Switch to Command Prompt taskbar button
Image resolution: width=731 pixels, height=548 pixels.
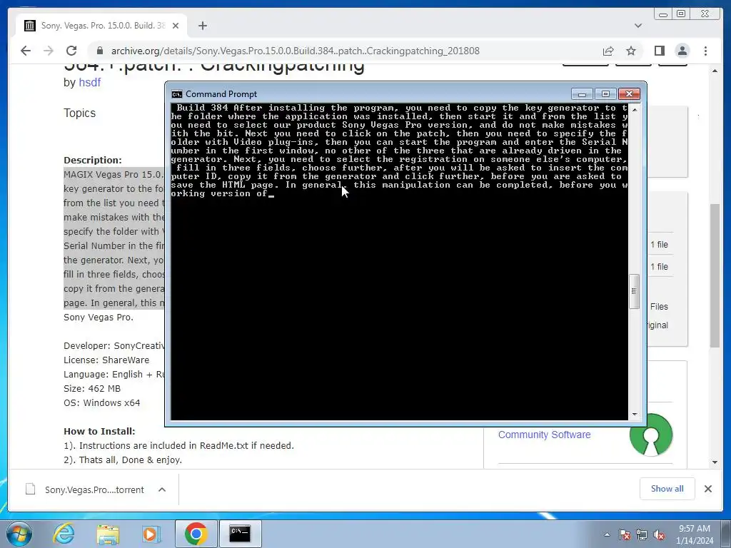(x=240, y=534)
